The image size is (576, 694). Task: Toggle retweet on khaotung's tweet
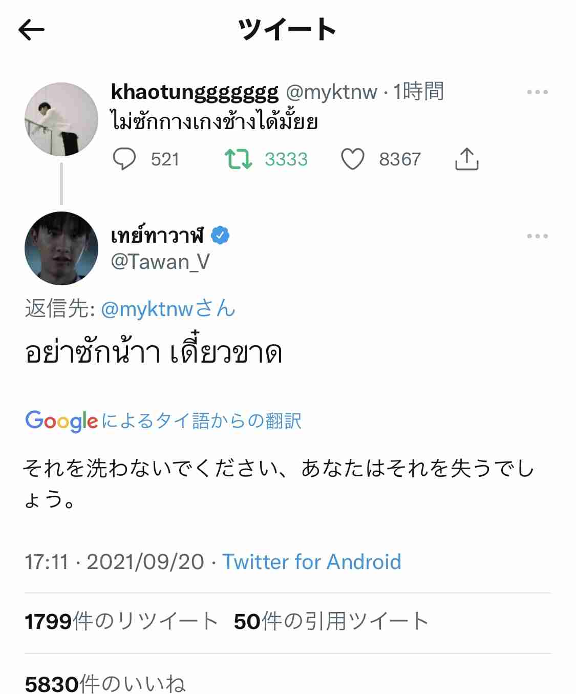239,159
